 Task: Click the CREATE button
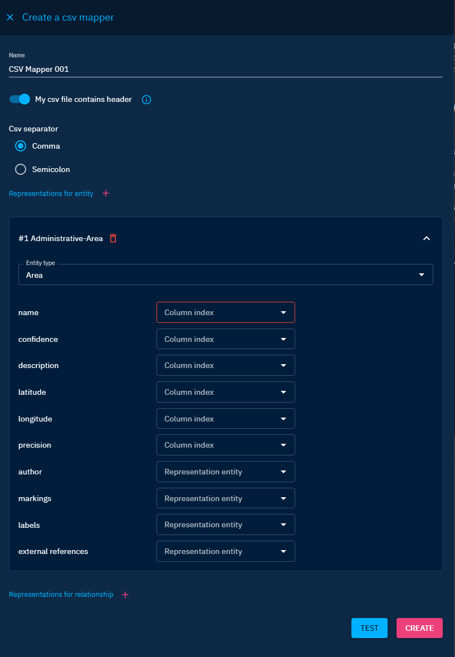pyautogui.click(x=419, y=628)
